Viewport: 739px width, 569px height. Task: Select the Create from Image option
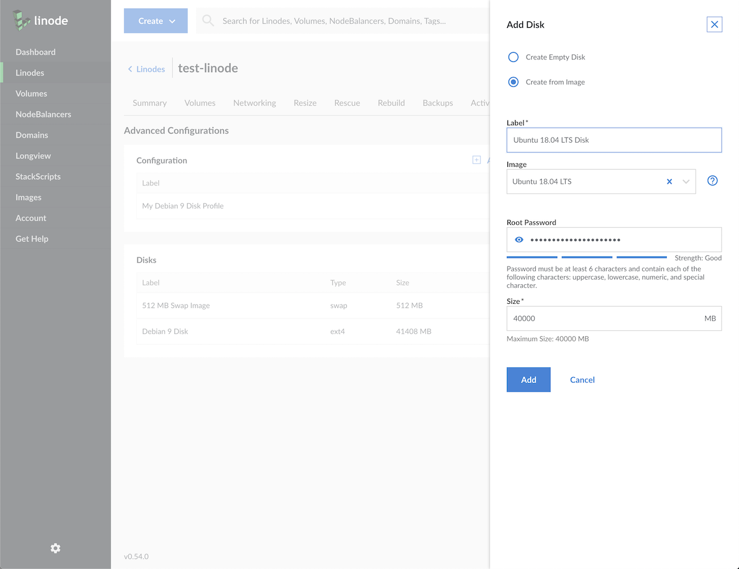click(x=513, y=82)
